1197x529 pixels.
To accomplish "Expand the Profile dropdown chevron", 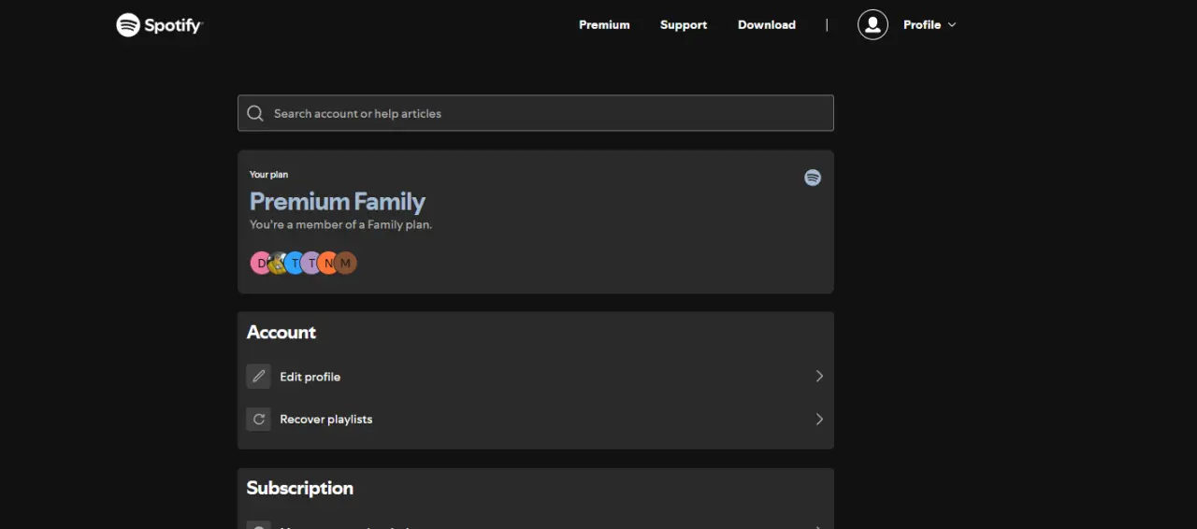I will [952, 25].
